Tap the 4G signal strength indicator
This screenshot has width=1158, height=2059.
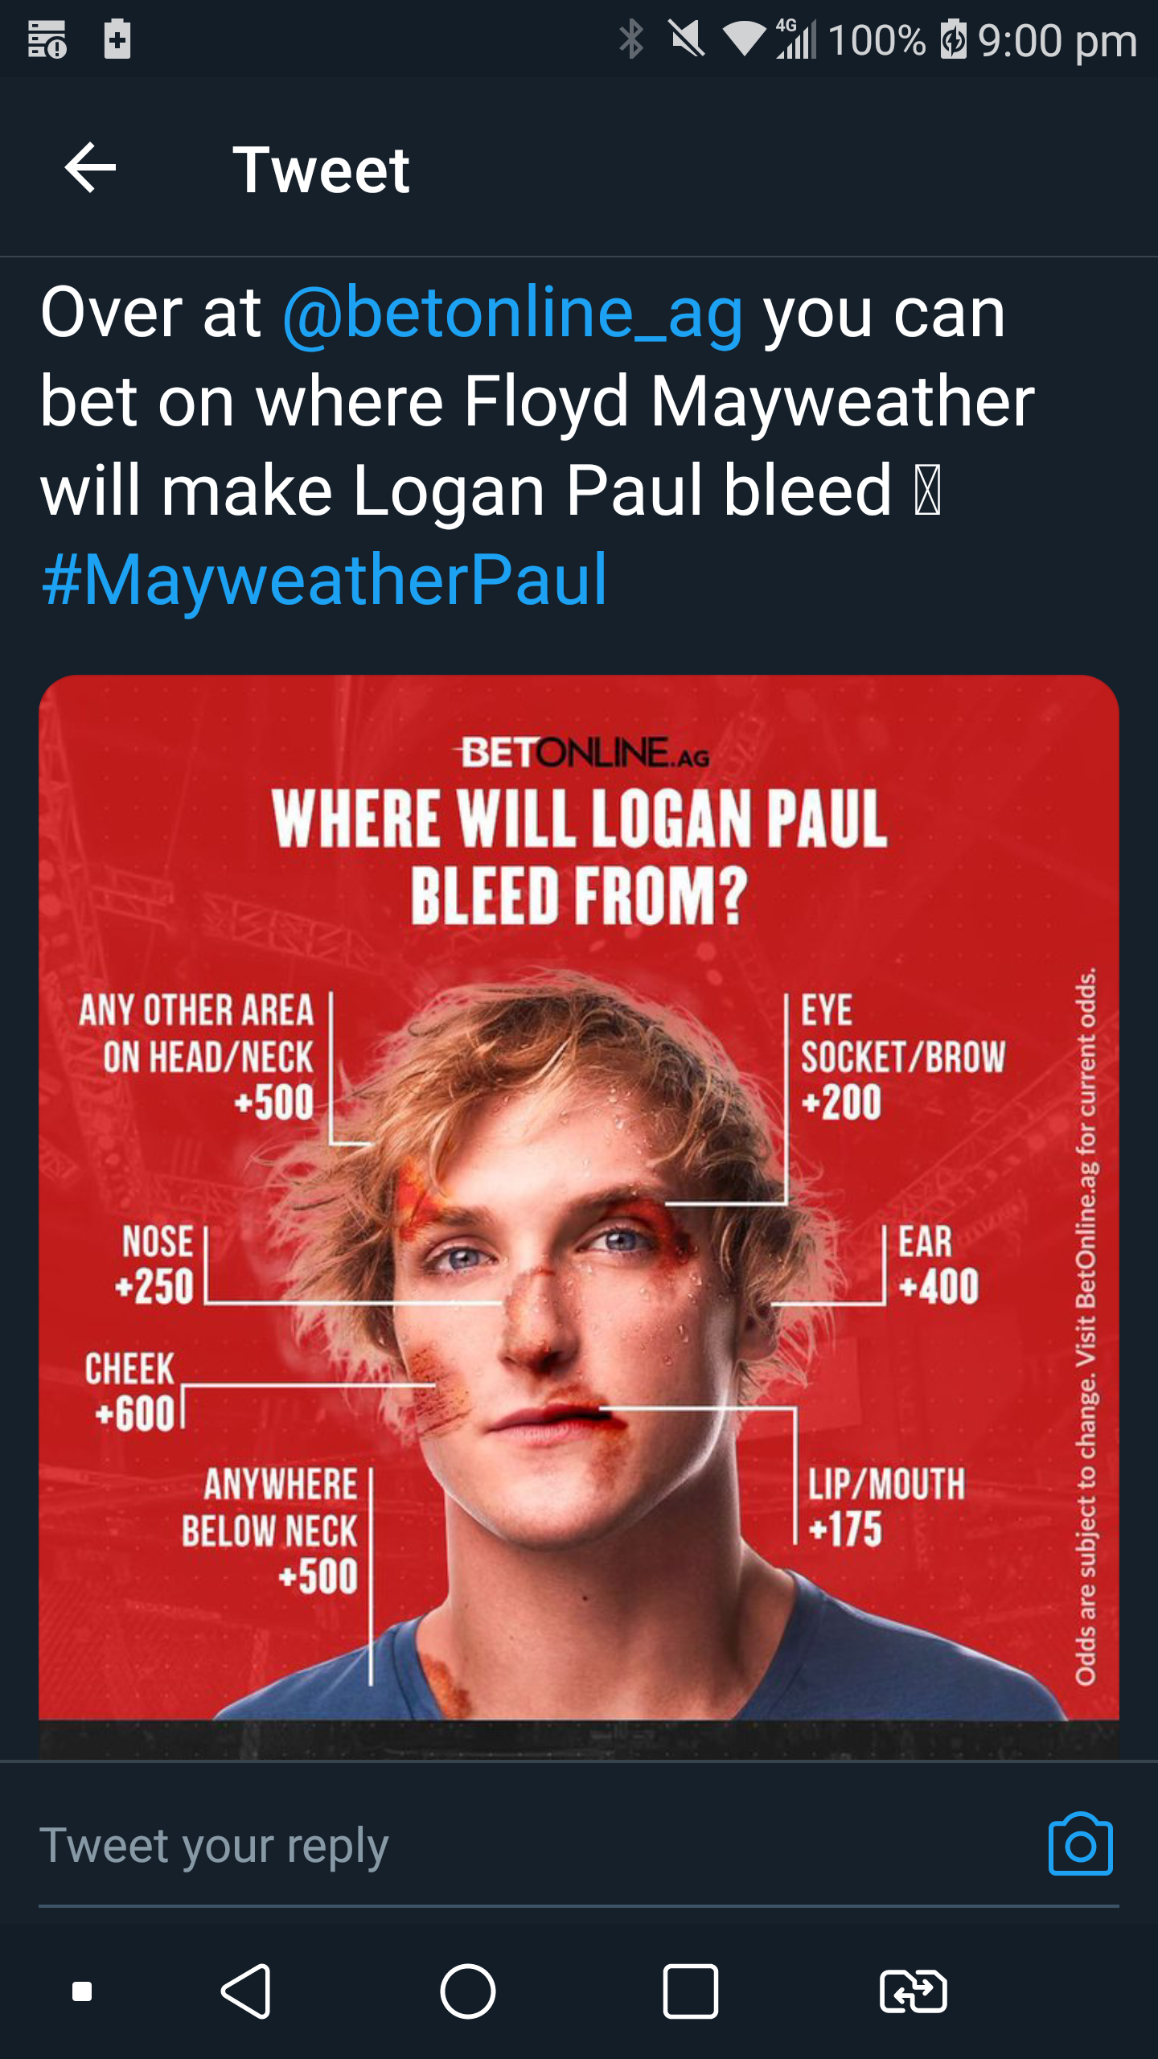coord(796,39)
